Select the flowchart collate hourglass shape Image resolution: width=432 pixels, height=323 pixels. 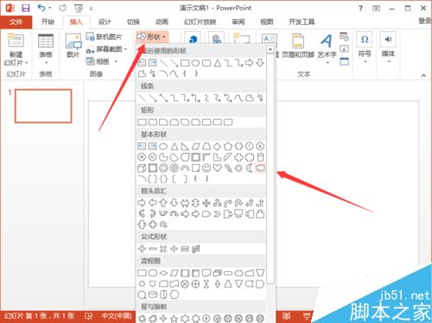[206, 284]
